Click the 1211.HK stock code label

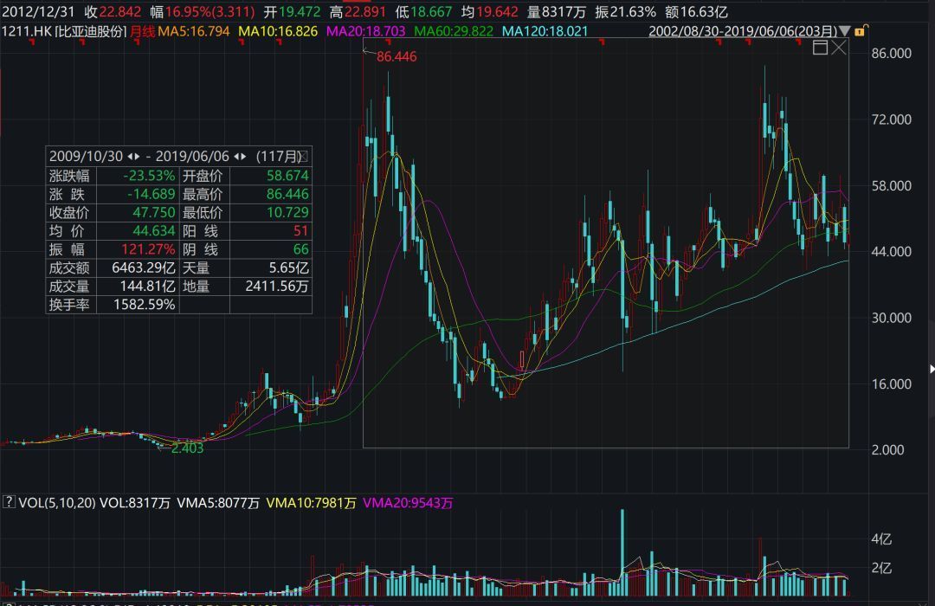click(x=26, y=31)
